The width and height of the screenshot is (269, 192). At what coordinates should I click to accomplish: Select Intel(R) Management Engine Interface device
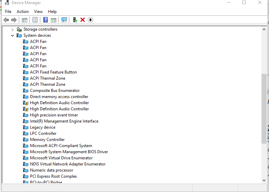(x=64, y=121)
